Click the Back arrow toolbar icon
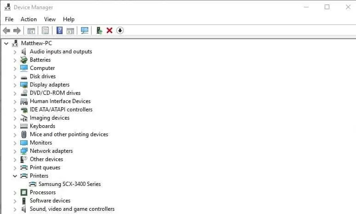Screen dimensions: 356x214 tap(6, 30)
